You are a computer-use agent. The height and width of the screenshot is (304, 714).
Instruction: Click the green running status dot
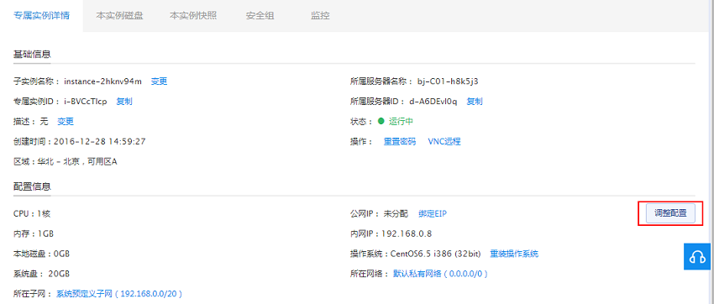(x=381, y=122)
